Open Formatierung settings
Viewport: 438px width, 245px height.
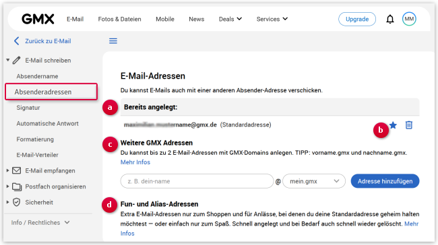pos(35,139)
